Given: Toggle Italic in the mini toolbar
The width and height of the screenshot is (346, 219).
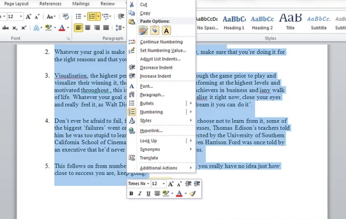Looking at the screenshot, I should coord(140,193).
